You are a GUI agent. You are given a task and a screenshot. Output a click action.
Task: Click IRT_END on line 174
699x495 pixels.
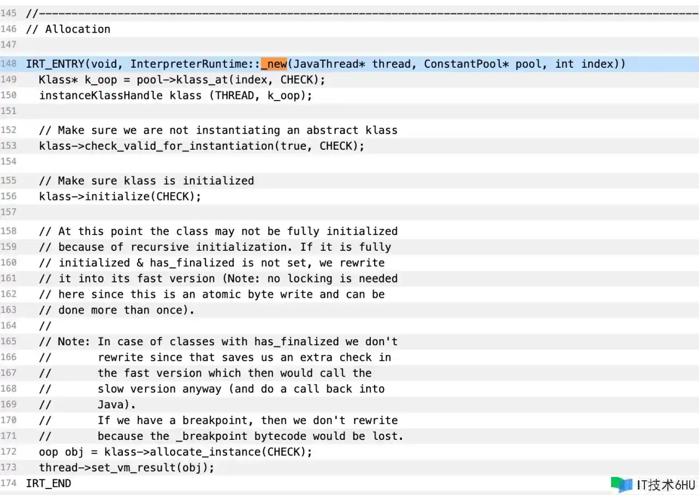(x=48, y=484)
